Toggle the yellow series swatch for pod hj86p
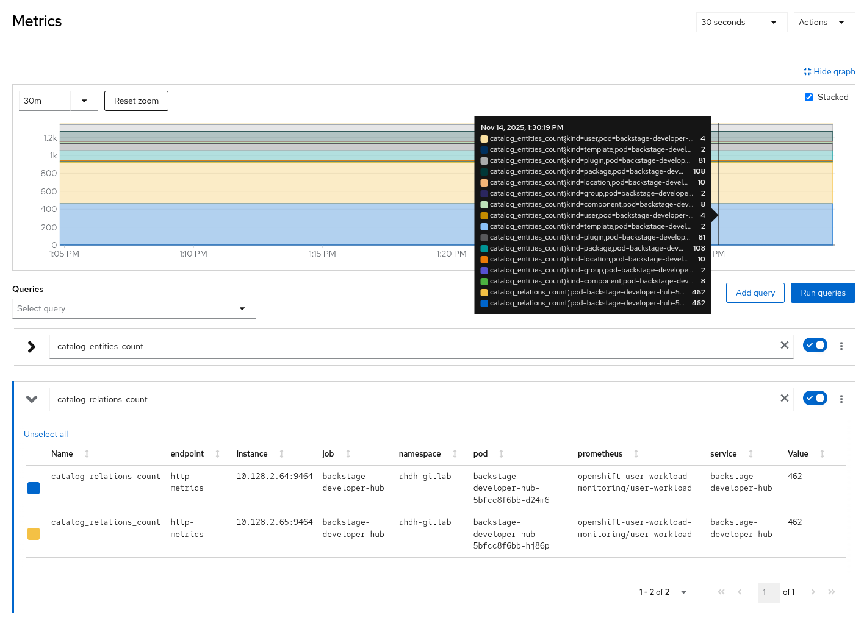864x629 pixels. coord(34,534)
